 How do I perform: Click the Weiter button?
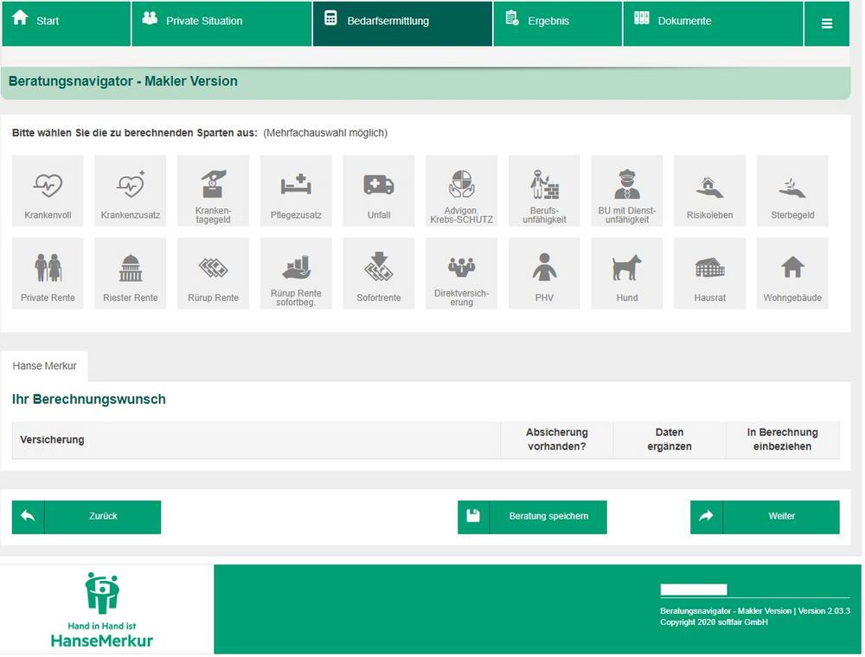[x=766, y=517]
